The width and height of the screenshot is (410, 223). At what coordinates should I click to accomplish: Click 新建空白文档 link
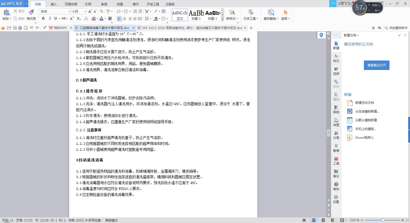tap(364, 103)
